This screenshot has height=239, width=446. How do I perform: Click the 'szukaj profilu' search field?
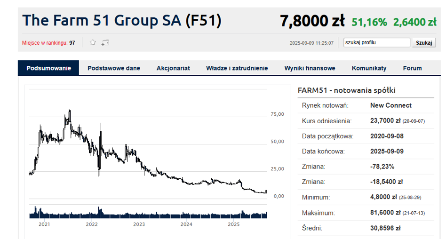(x=376, y=42)
